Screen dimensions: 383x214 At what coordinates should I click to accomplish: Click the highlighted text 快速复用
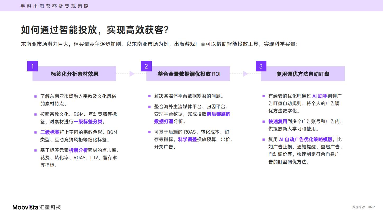click(x=278, y=121)
